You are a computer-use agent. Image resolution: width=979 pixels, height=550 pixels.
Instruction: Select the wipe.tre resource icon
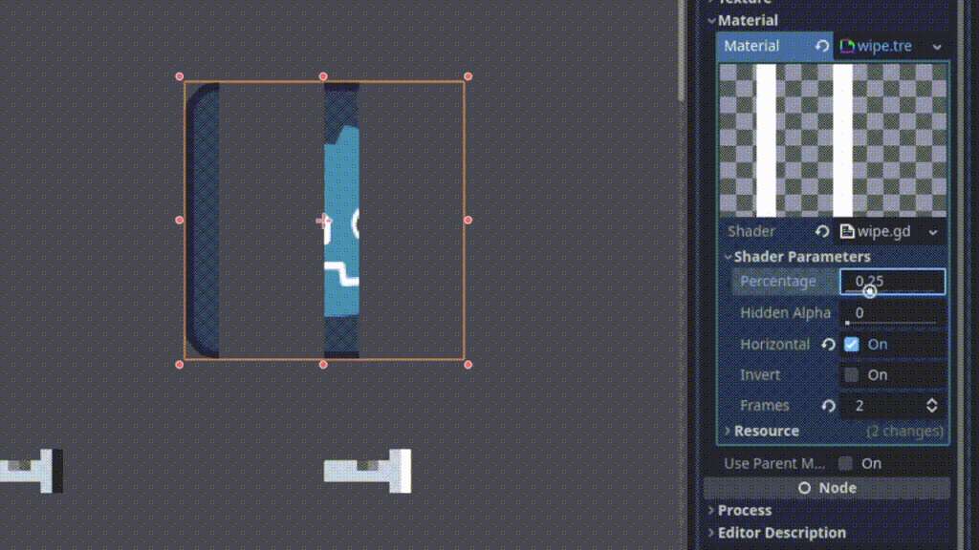(847, 46)
